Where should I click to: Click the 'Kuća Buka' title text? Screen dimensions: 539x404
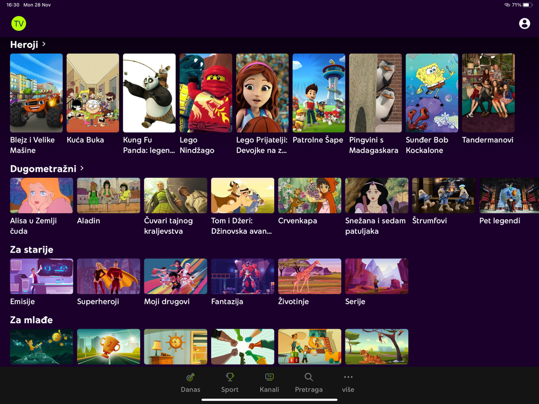pyautogui.click(x=85, y=140)
